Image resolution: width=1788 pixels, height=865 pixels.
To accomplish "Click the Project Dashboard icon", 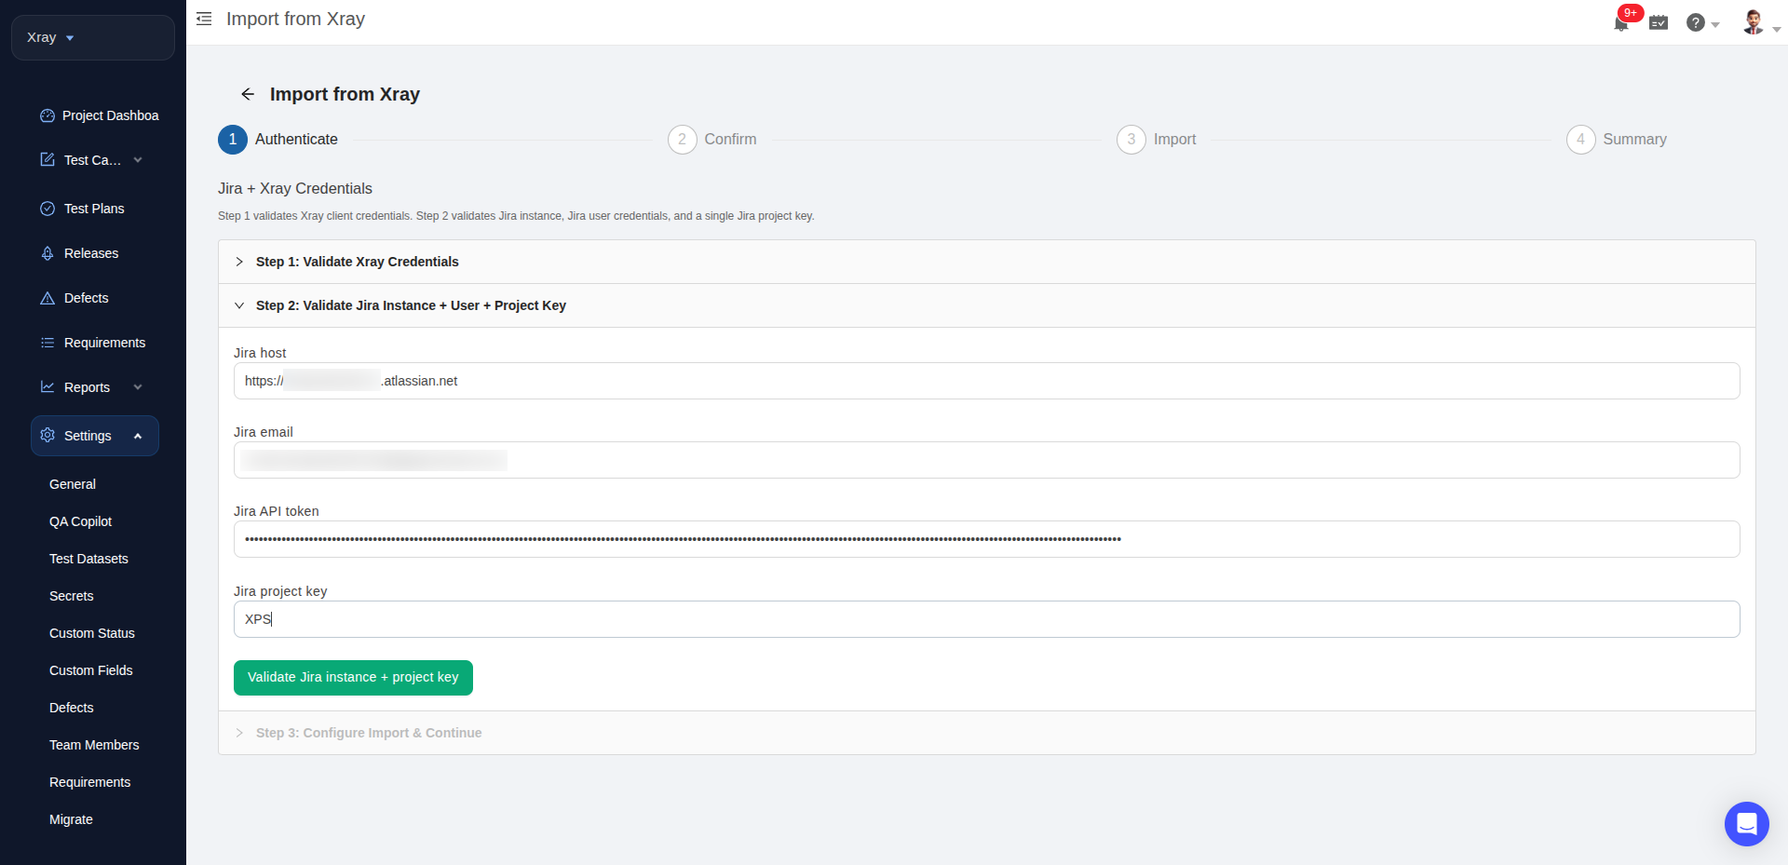I will coord(47,115).
